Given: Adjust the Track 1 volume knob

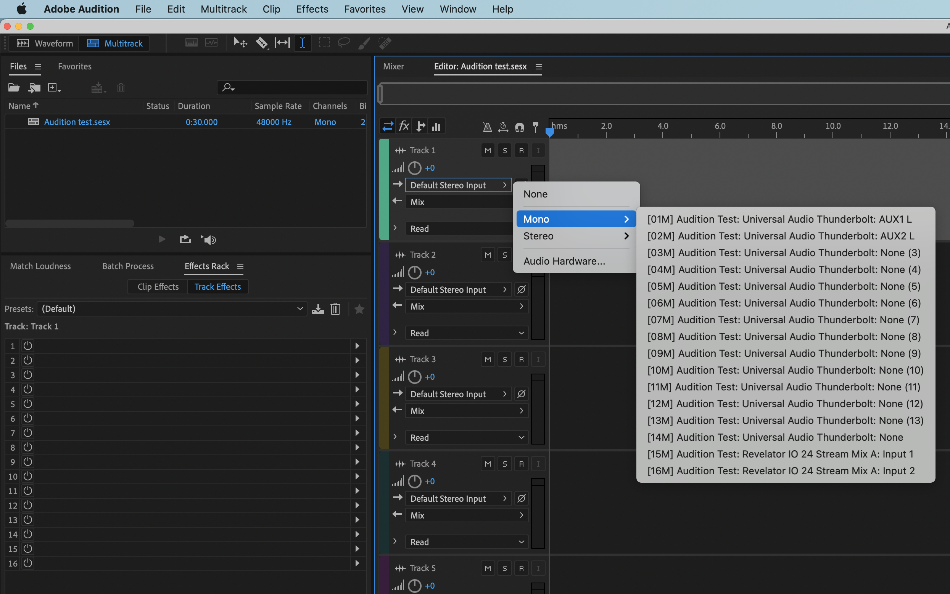Looking at the screenshot, I should coord(415,168).
